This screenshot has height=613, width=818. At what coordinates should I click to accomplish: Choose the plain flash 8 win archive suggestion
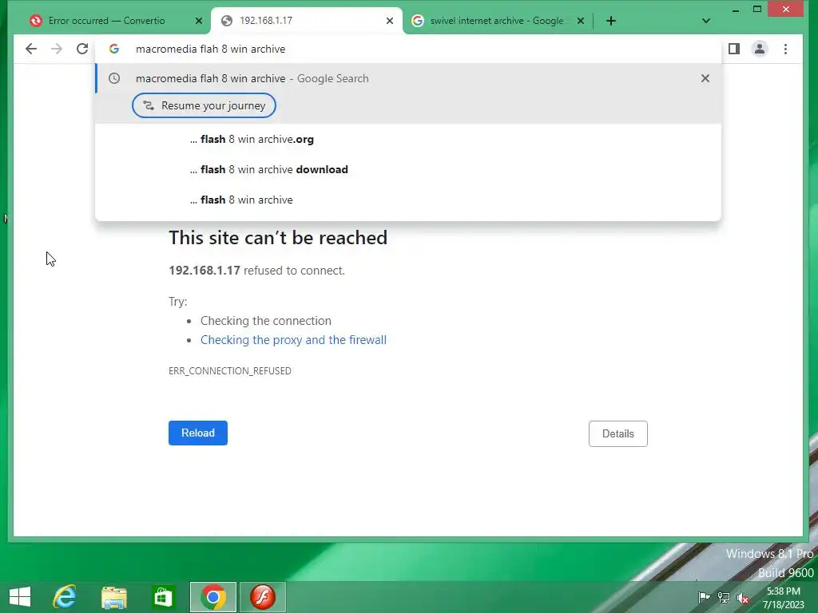point(408,200)
